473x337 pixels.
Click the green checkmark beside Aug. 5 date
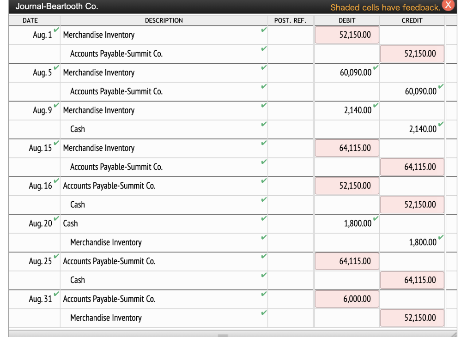(56, 67)
